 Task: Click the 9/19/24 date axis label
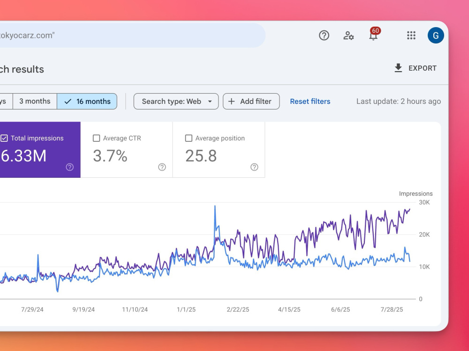(83, 309)
